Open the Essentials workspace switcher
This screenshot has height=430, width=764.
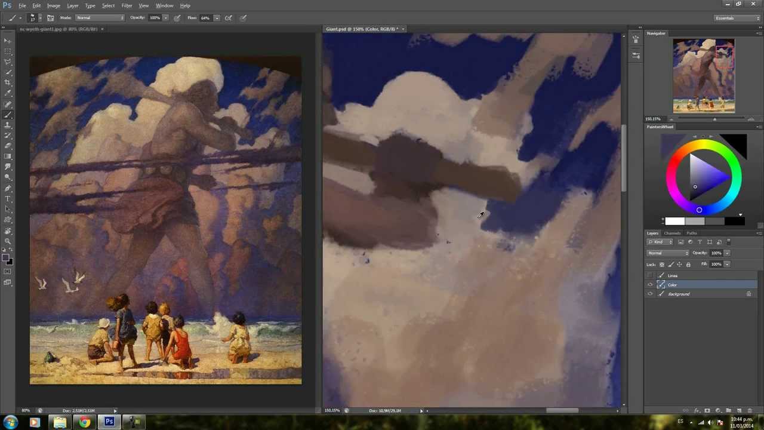[x=737, y=18]
